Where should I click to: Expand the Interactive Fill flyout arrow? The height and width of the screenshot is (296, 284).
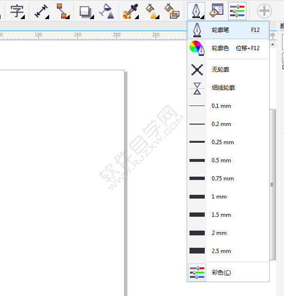click(x=158, y=17)
